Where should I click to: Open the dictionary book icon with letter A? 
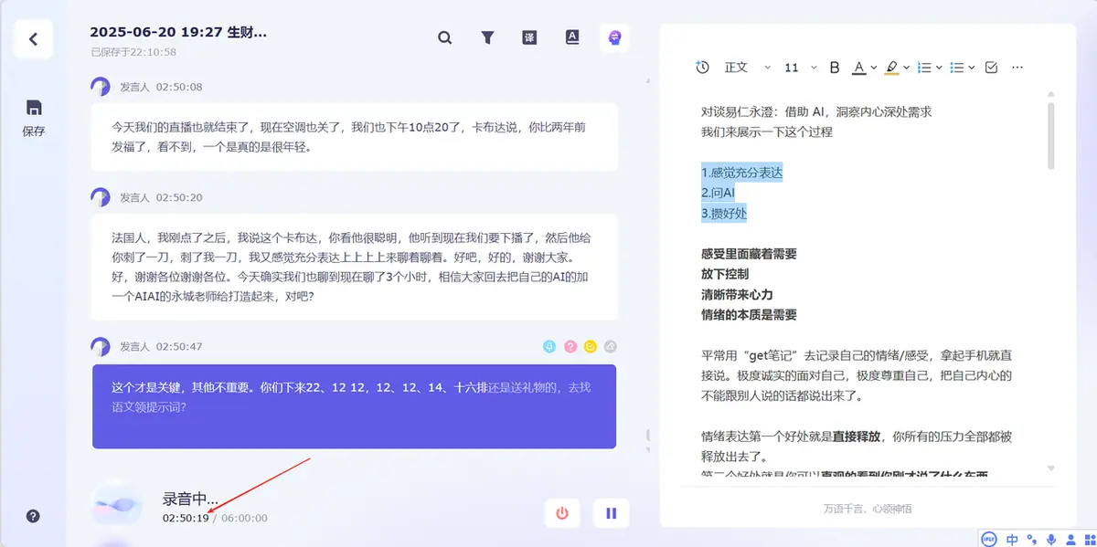coord(571,37)
